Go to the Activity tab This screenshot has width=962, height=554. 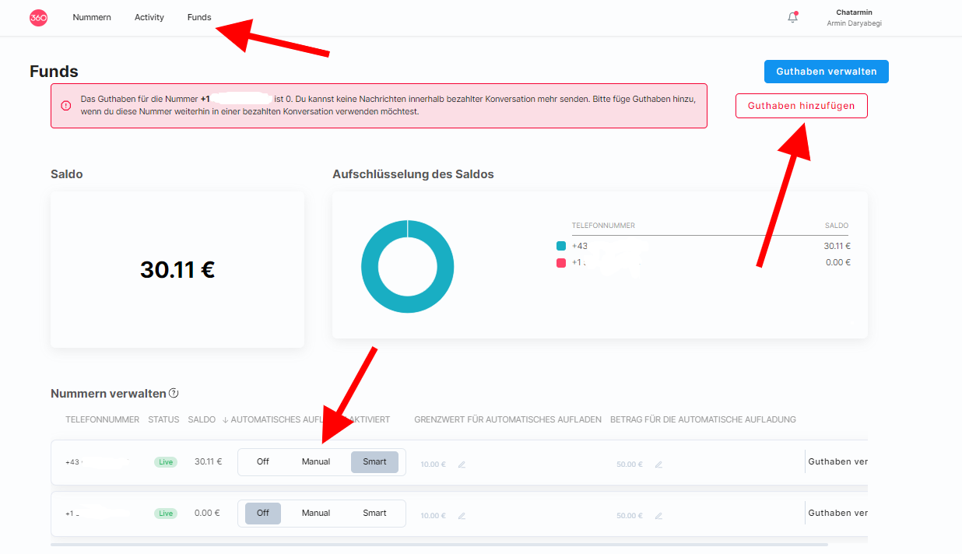(x=149, y=17)
